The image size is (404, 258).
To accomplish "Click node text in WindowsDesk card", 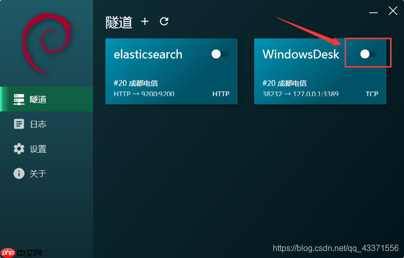I will coord(285,83).
